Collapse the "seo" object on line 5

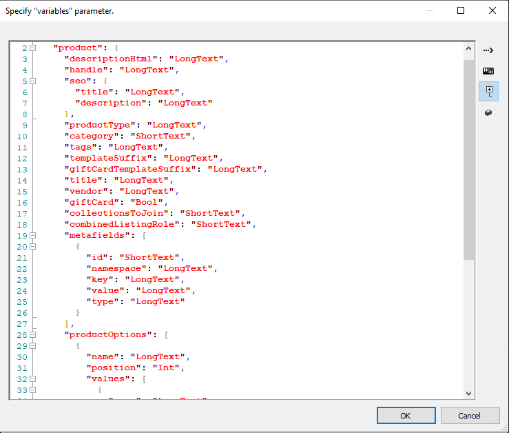pyautogui.click(x=32, y=81)
